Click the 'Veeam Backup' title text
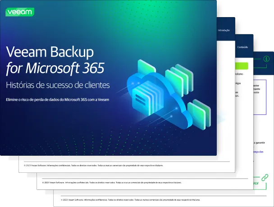The height and width of the screenshot is (207, 274). pyautogui.click(x=50, y=52)
